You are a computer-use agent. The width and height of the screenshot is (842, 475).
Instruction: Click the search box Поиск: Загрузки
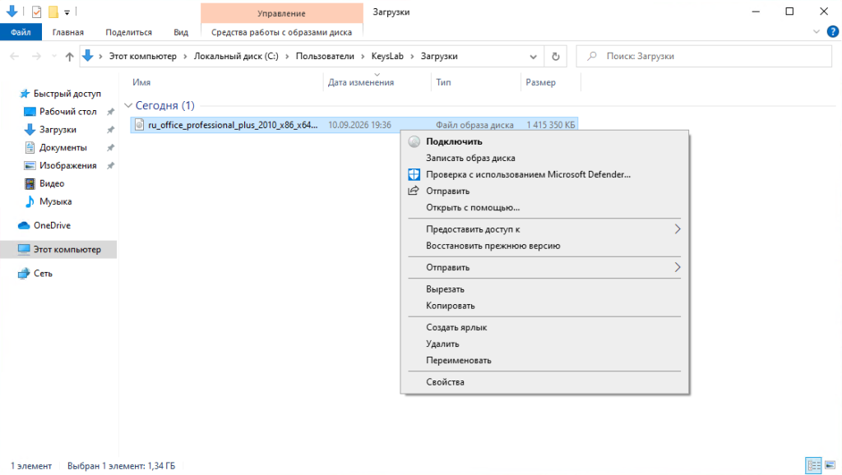704,57
